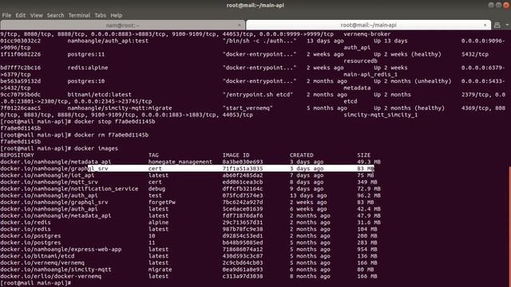Click docker.io/namhoangle/iot_api repository text
Image resolution: width=511 pixels, height=287 pixels.
[x=47, y=175]
